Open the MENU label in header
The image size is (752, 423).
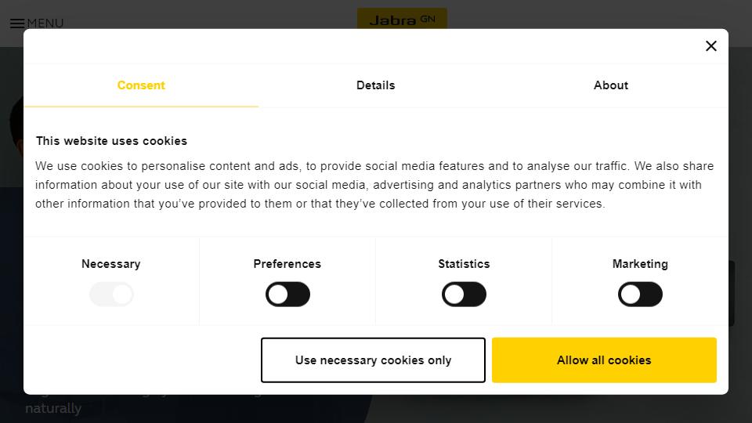point(45,23)
